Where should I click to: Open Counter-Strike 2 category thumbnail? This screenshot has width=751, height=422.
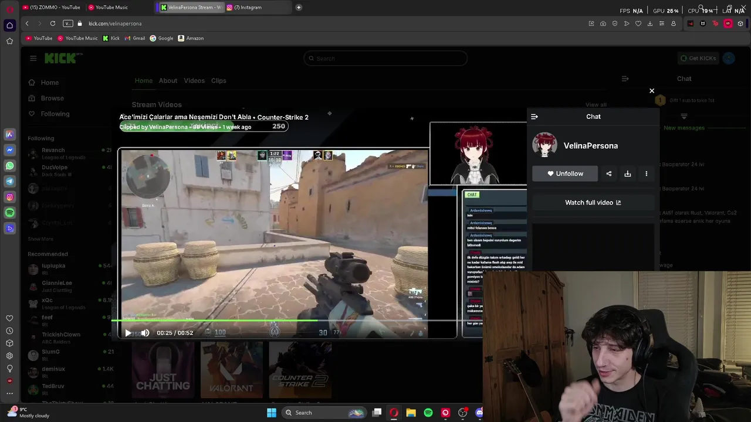pos(300,370)
